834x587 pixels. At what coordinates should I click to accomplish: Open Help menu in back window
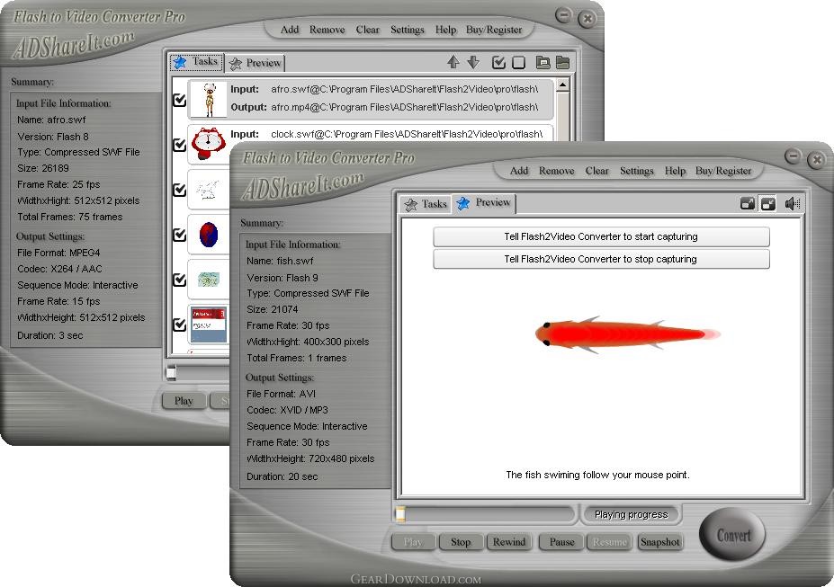(x=445, y=30)
